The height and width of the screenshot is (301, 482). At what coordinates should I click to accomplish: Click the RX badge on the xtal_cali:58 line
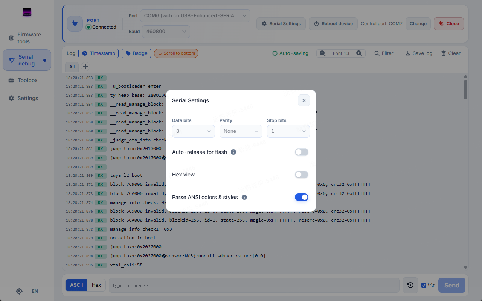tap(100, 265)
